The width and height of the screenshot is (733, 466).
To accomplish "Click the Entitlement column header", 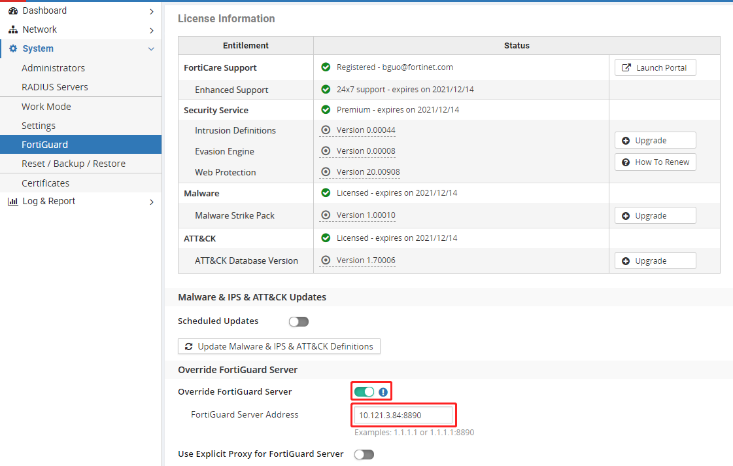I will (x=245, y=45).
